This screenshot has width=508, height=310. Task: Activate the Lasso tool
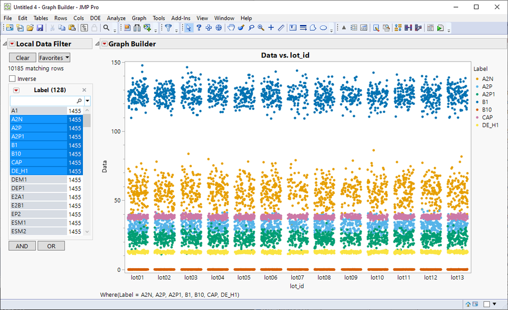tap(251, 28)
